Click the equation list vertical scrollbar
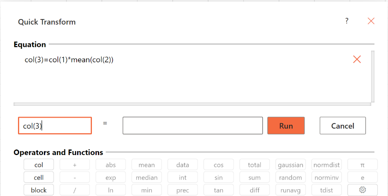This screenshot has height=196, width=388. [373, 76]
